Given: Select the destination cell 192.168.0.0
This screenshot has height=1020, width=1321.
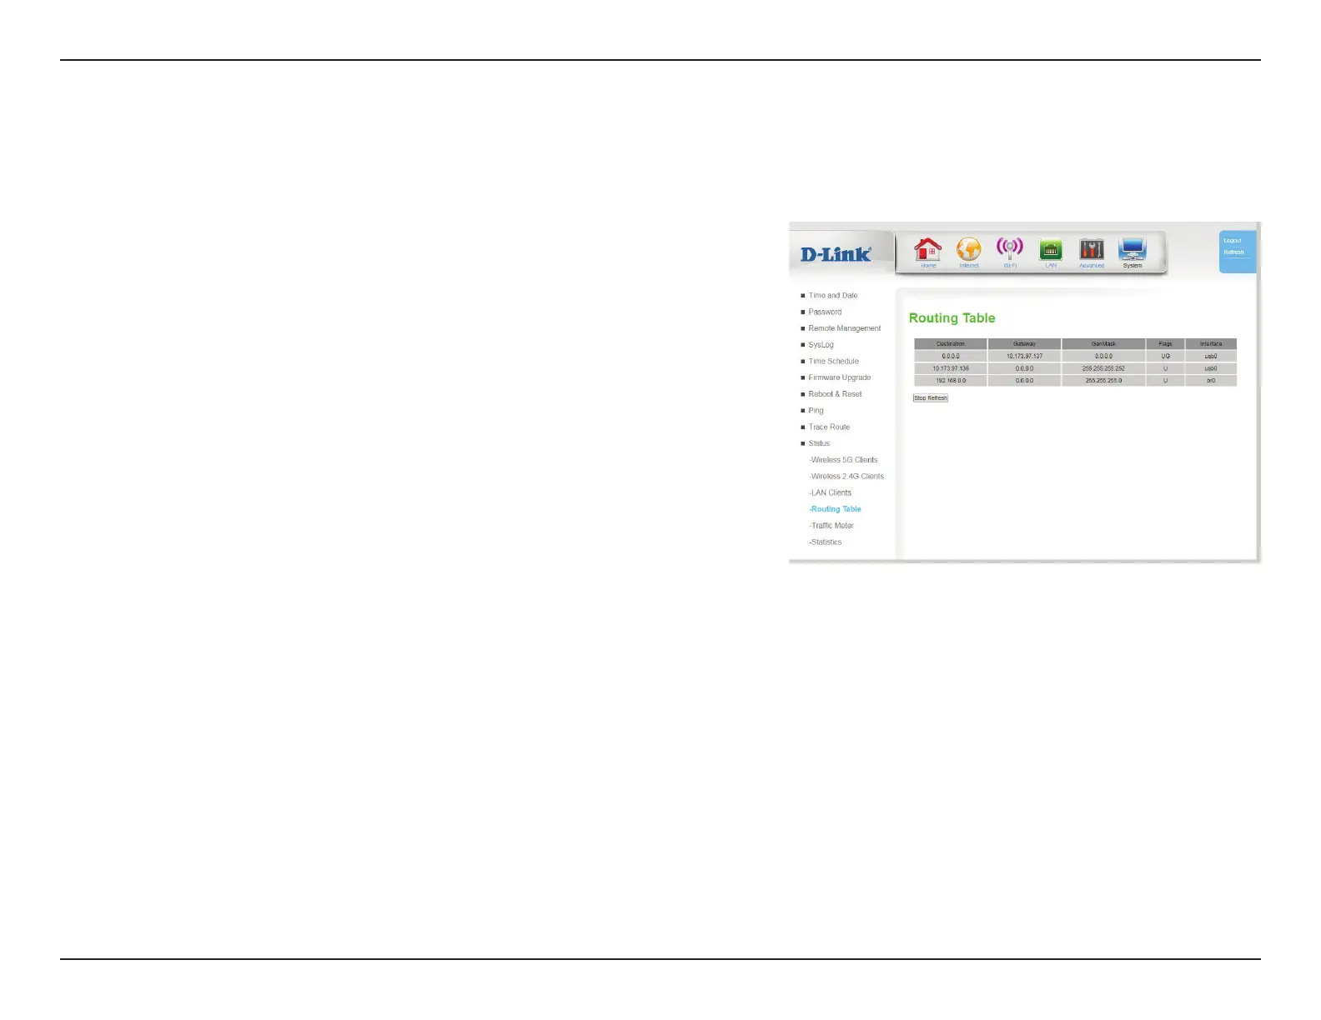Looking at the screenshot, I should 951,381.
